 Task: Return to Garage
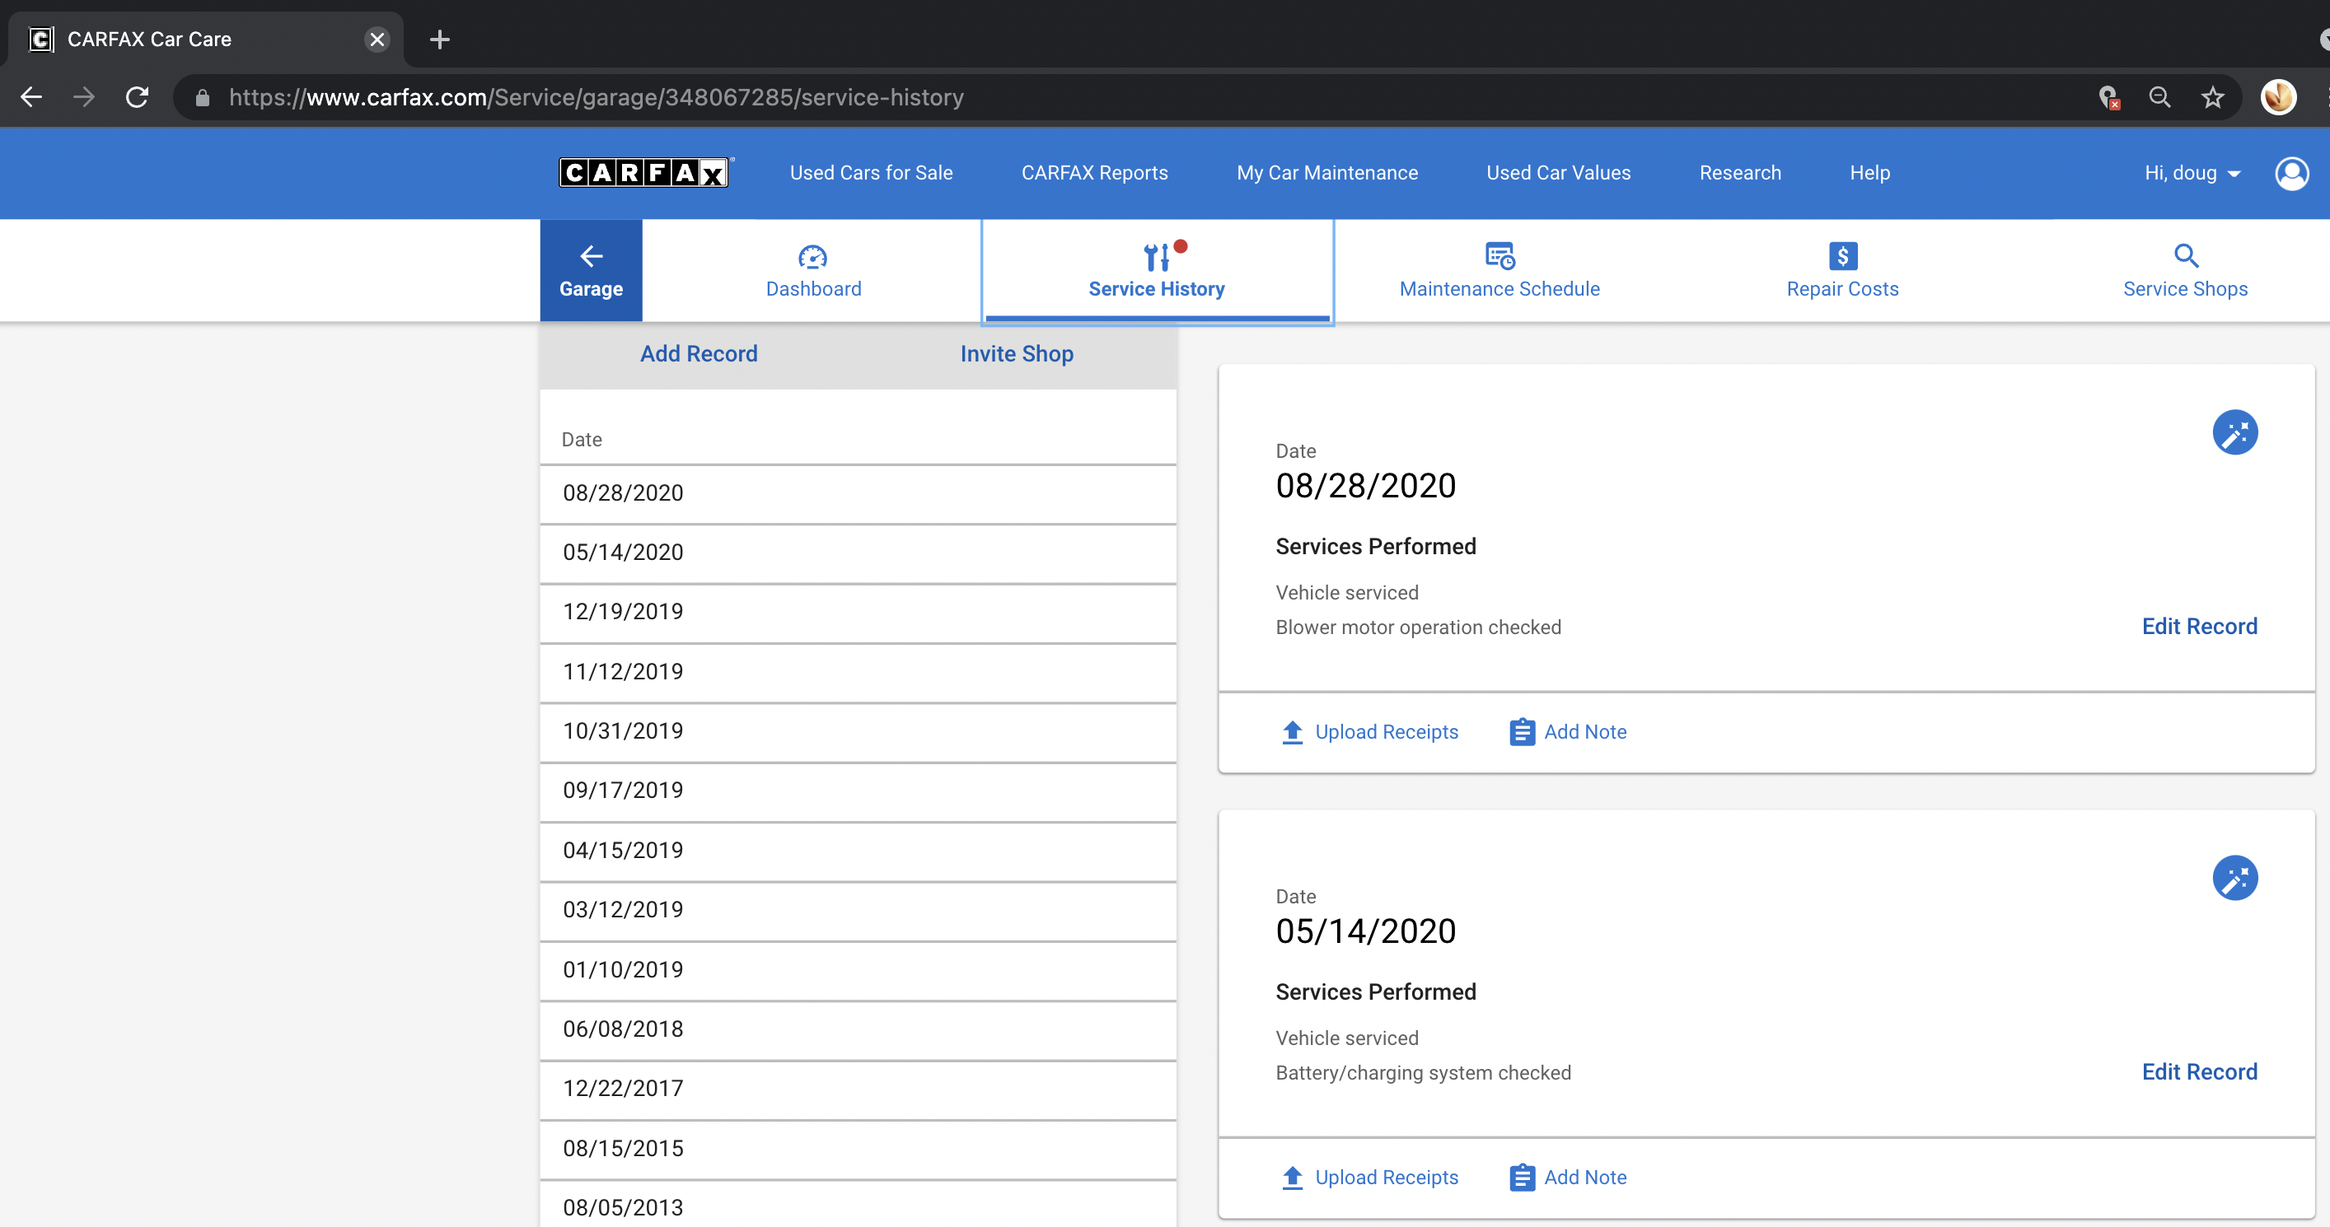pos(591,269)
